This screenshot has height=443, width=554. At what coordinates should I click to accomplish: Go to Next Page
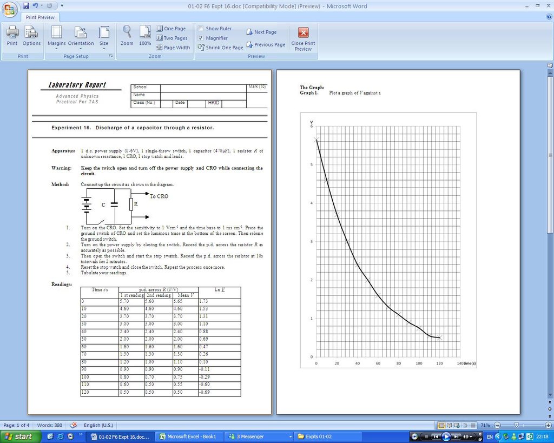pyautogui.click(x=261, y=32)
